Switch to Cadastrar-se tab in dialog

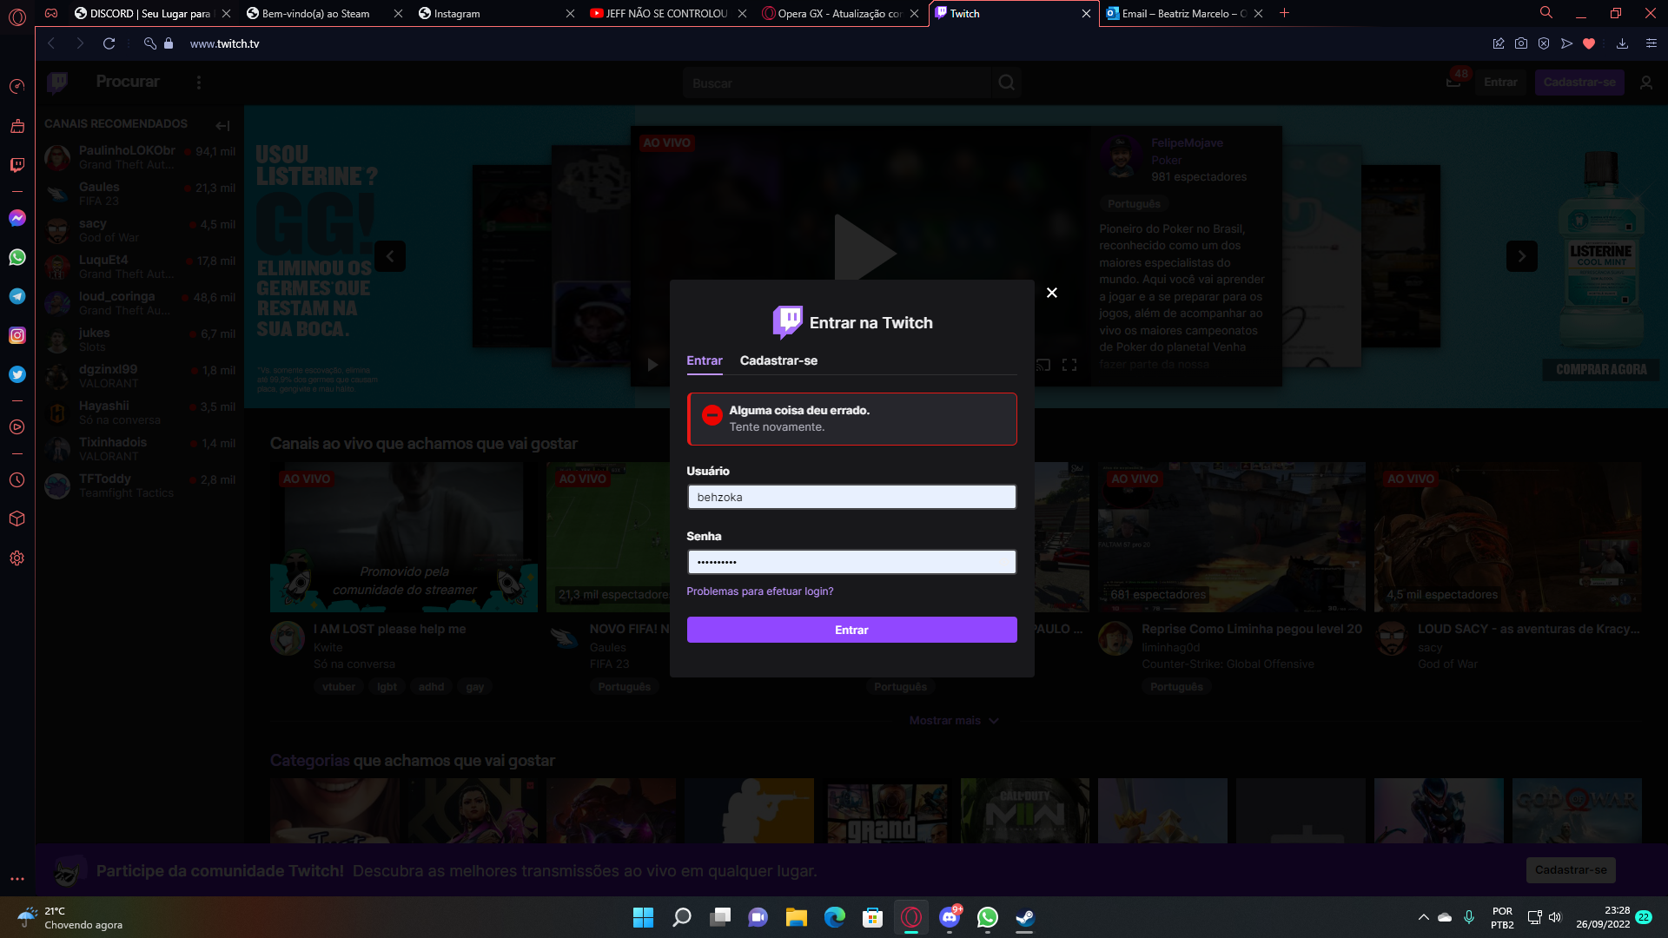(x=778, y=360)
